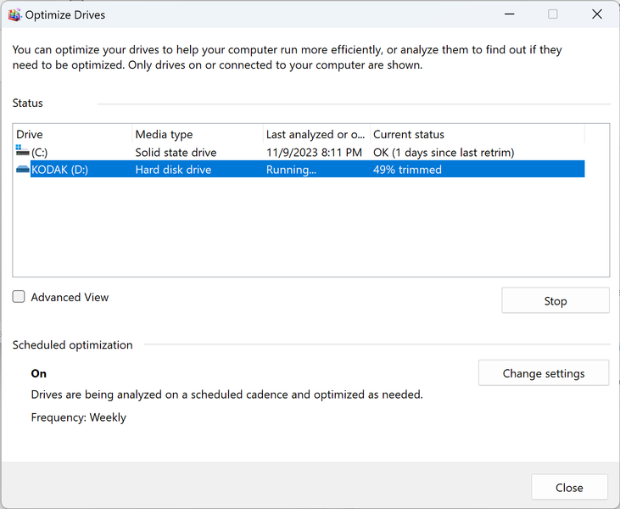Screen dimensions: 620x509
Task: Click the OK (1 days since last retrim) status
Action: tap(444, 153)
